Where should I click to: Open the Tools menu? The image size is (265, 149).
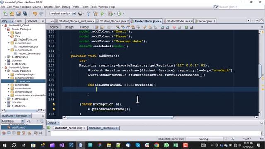[x=93, y=7]
